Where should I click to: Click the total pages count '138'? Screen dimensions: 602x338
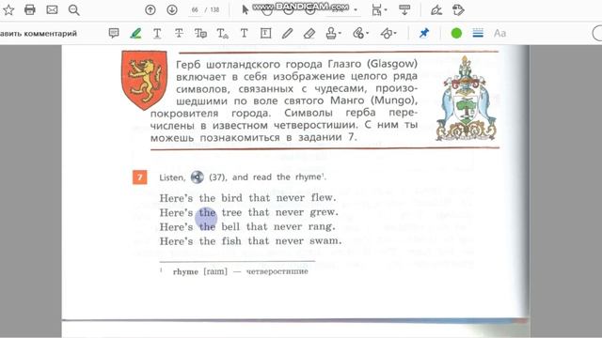click(x=214, y=10)
